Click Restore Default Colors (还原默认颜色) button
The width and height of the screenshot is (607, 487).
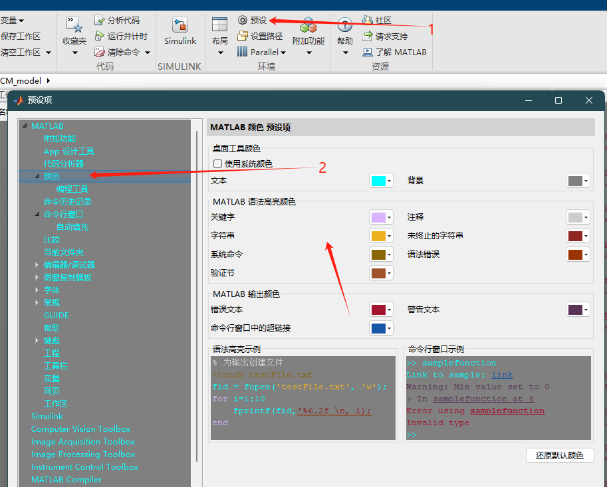click(x=560, y=455)
